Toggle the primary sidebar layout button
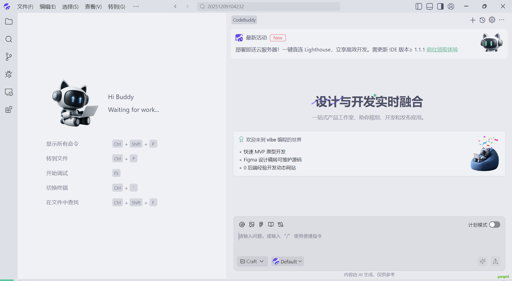Screen dimensions: 512x281 419,6
